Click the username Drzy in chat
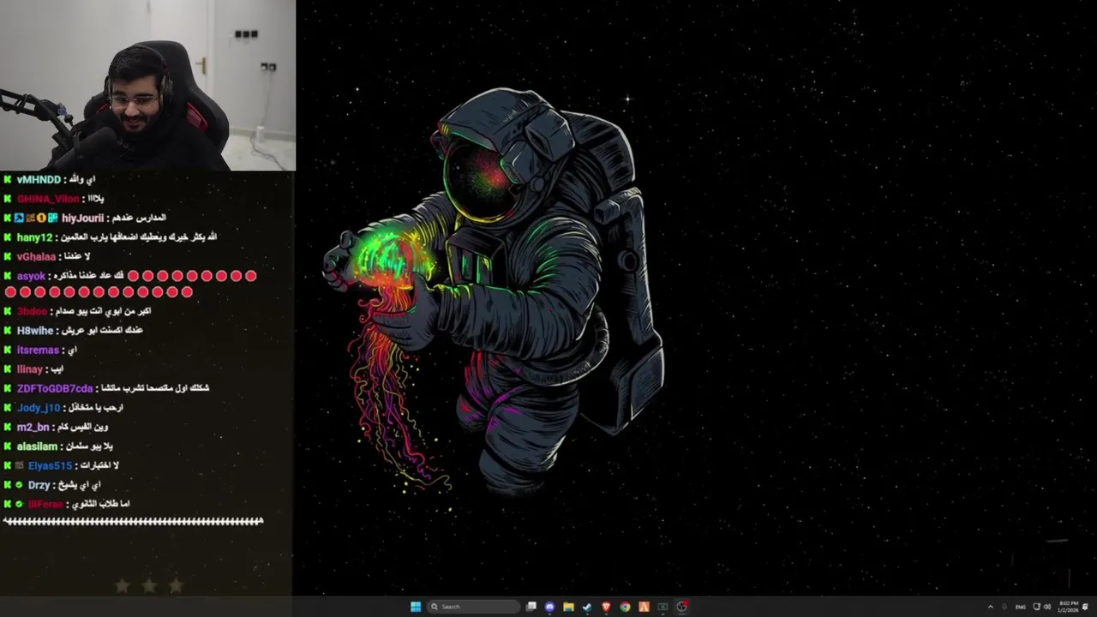The width and height of the screenshot is (1097, 617). pos(39,485)
